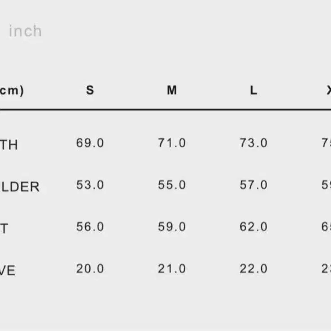
Task: Click sleeve value 22.0 for size L
Action: [254, 269]
